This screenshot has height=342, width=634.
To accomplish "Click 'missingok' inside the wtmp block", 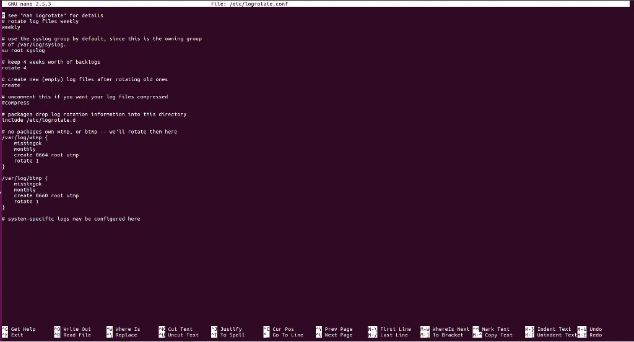I will pyautogui.click(x=28, y=143).
